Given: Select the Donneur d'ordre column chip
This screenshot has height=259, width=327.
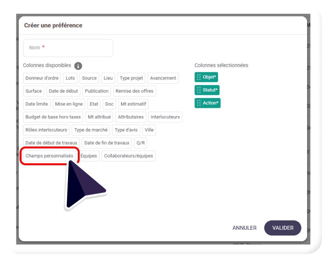Looking at the screenshot, I should pos(42,78).
